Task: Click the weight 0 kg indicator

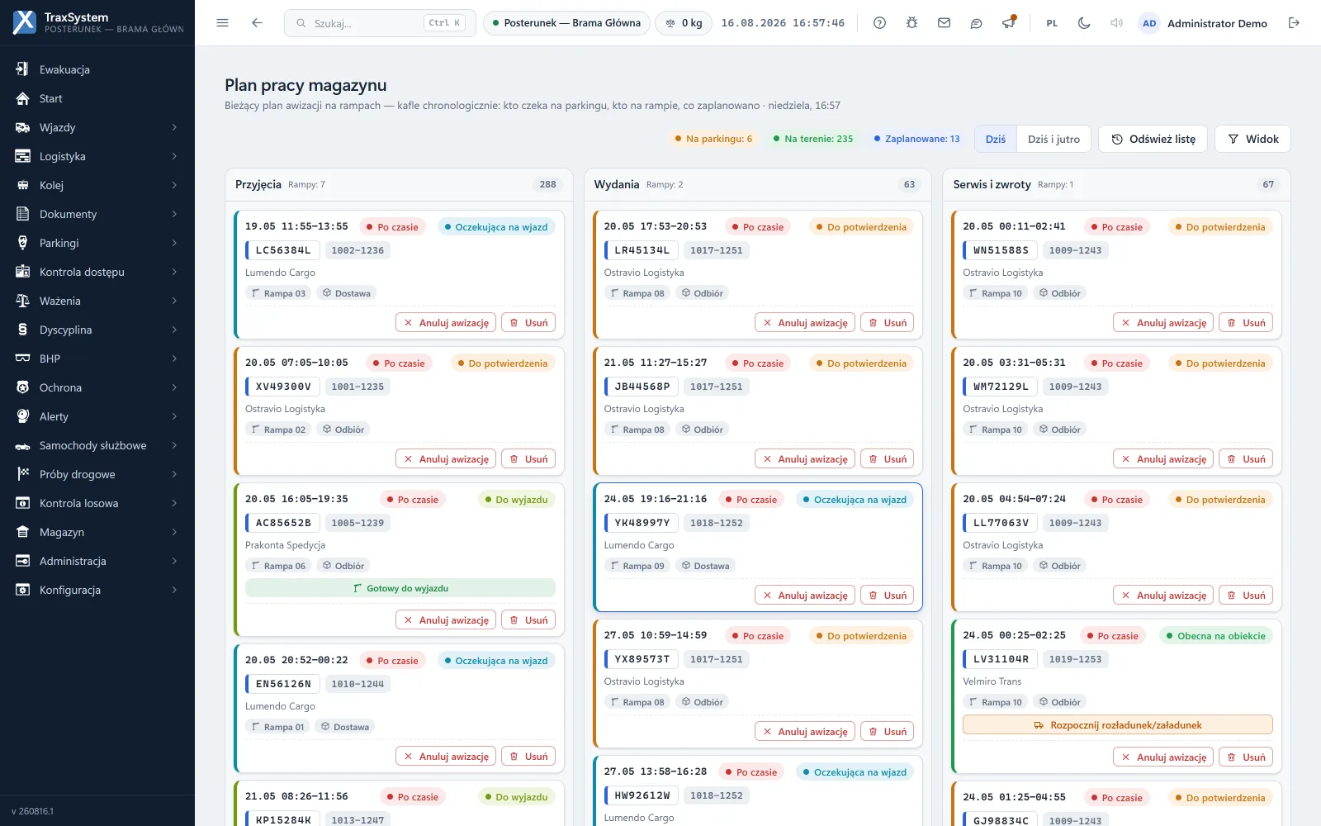Action: coord(684,23)
